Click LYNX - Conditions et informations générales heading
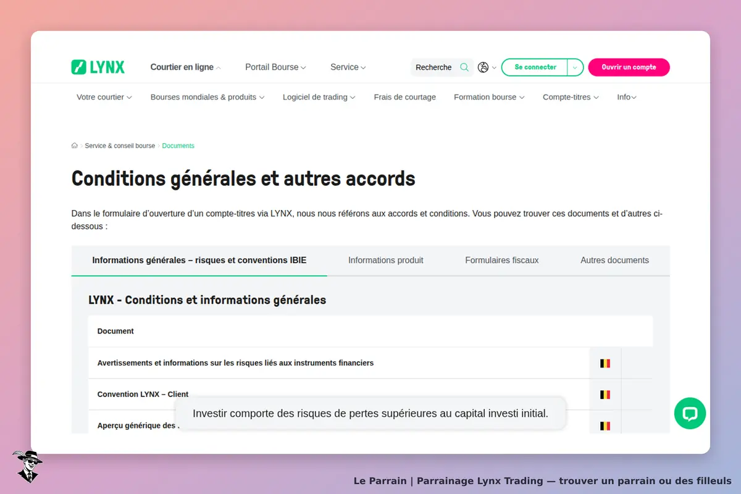 (207, 300)
